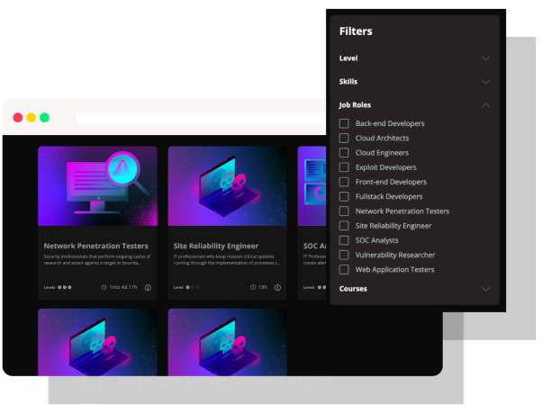Expand the Level filter section
Viewport: 542px width, 405px height.
coord(485,58)
